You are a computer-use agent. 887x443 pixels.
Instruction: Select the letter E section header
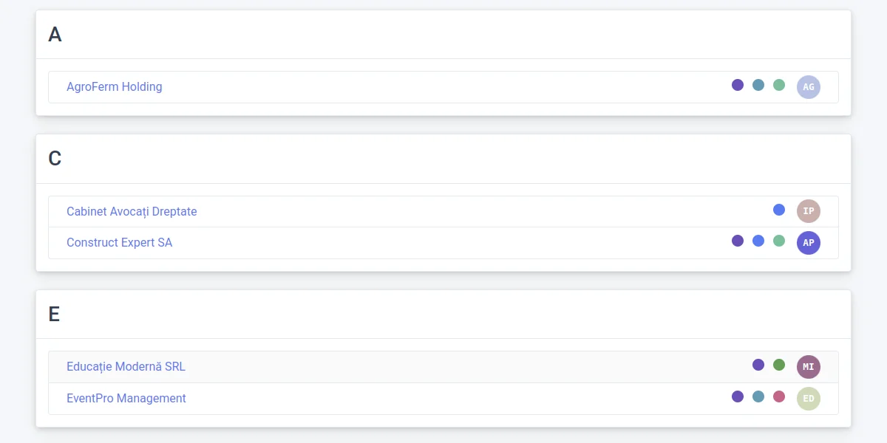[x=54, y=314]
